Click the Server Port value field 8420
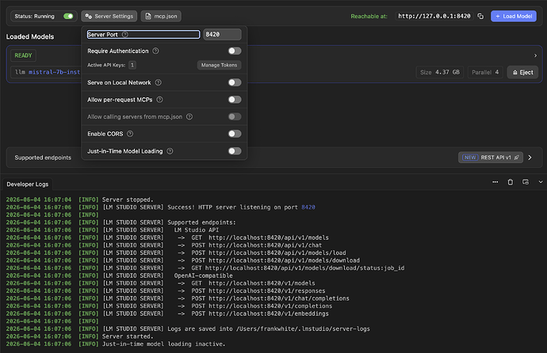Viewport: 547px width, 353px height. (x=222, y=35)
